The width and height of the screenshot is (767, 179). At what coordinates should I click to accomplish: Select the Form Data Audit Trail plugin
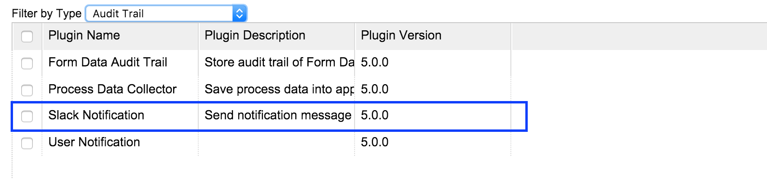(108, 62)
